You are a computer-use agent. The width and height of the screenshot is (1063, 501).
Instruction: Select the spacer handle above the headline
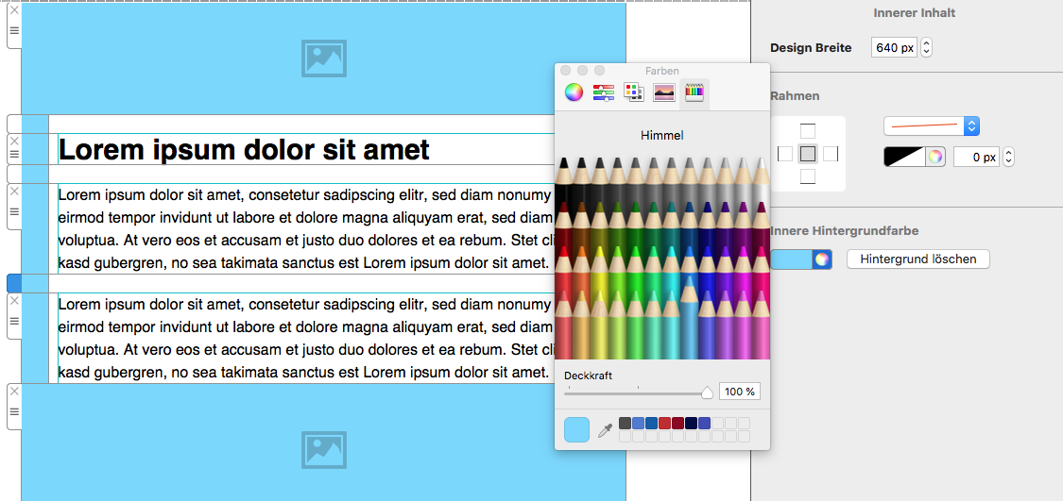point(14,124)
